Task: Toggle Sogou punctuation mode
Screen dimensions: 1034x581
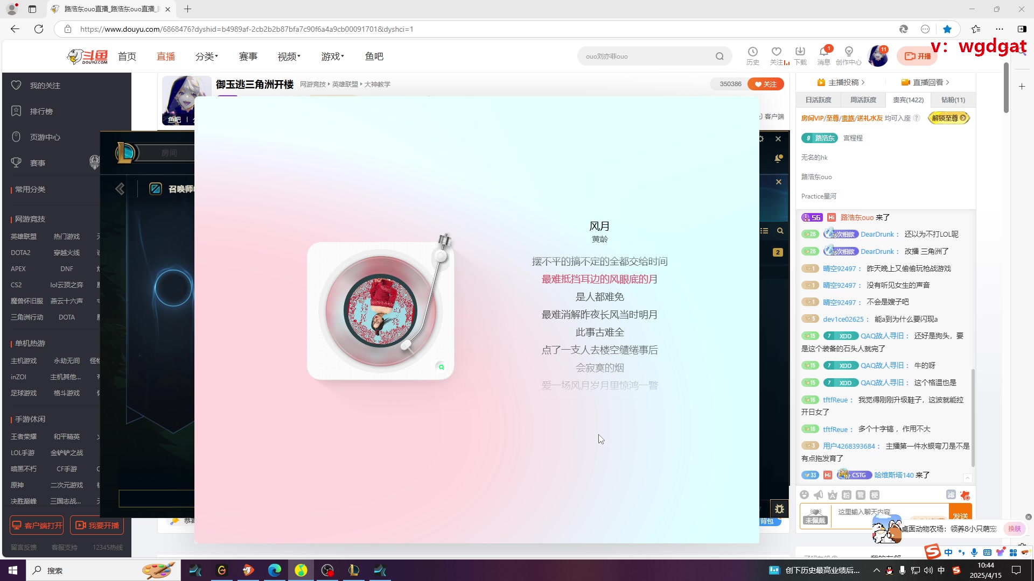Action: 961,552
